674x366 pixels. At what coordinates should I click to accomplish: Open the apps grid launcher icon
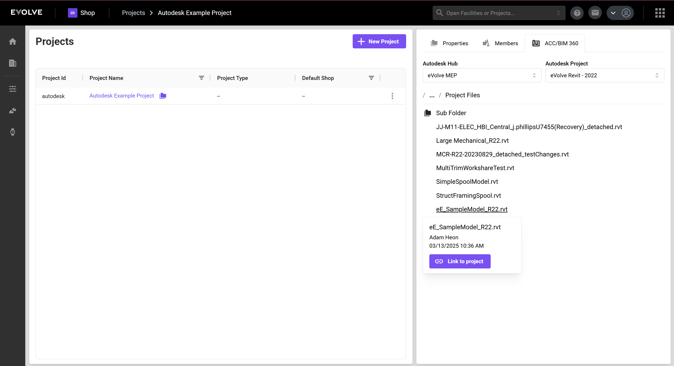coord(660,13)
